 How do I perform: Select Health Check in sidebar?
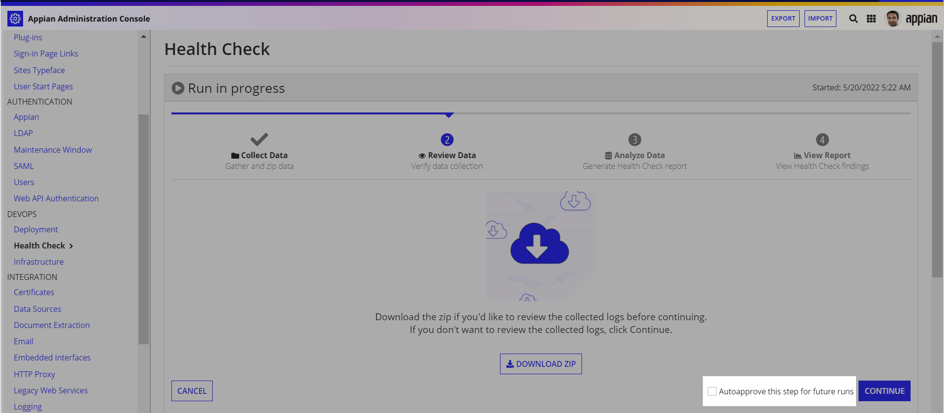(39, 246)
